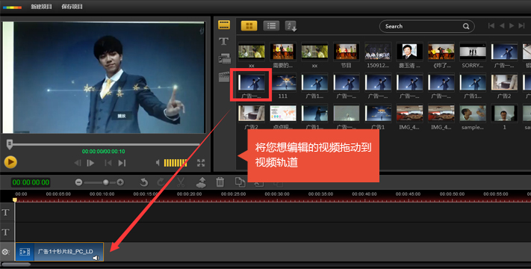531x269 pixels.
Task: Click 新建项目 in the top menu
Action: [x=41, y=7]
